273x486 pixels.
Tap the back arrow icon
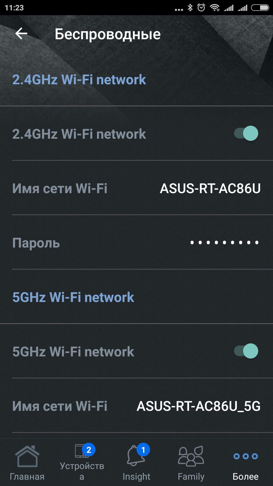(21, 34)
